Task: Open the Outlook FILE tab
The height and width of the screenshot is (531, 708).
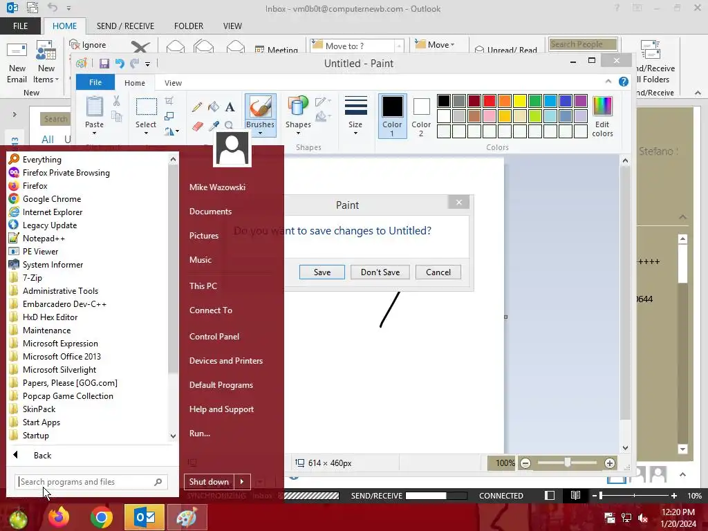Action: [x=20, y=26]
